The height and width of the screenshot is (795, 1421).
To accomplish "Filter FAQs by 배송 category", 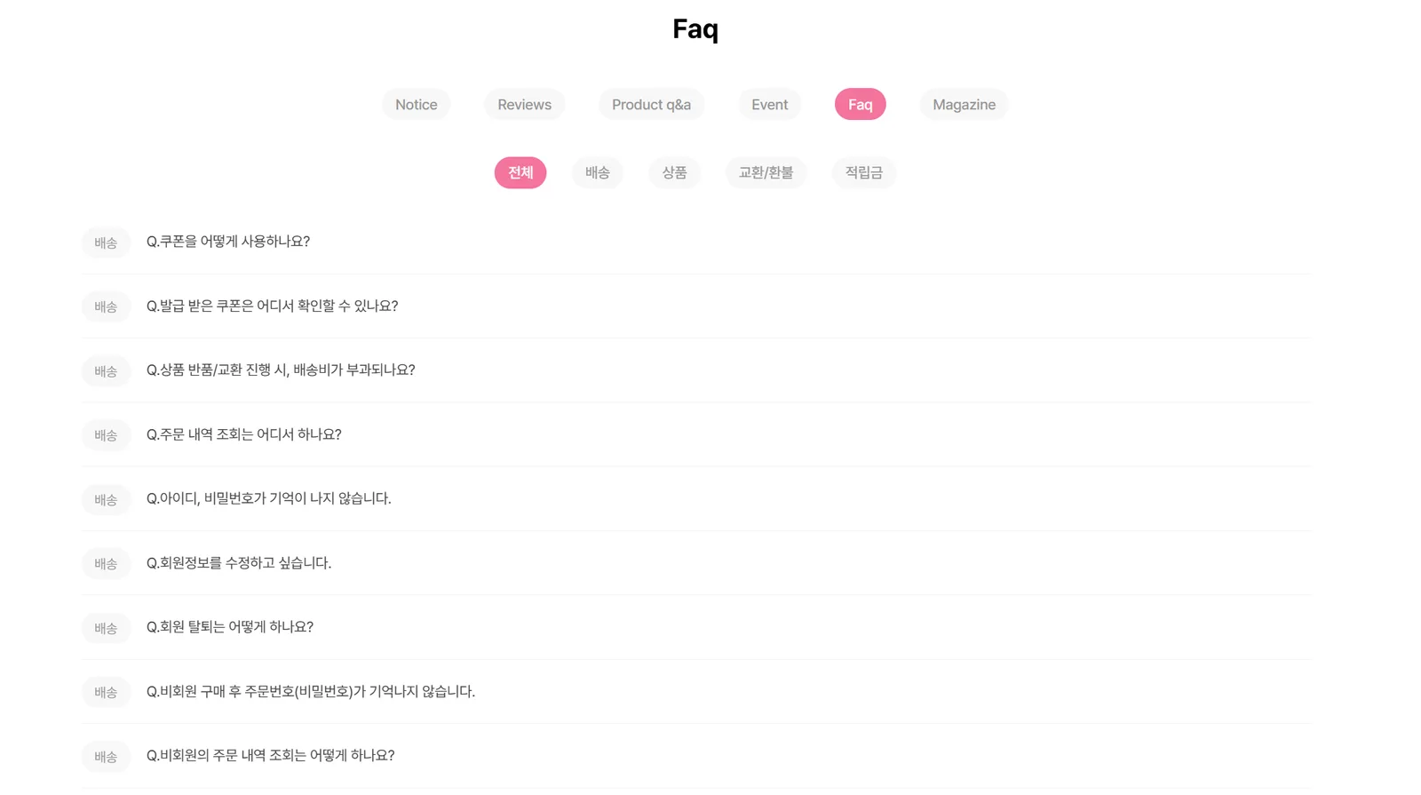I will [597, 172].
